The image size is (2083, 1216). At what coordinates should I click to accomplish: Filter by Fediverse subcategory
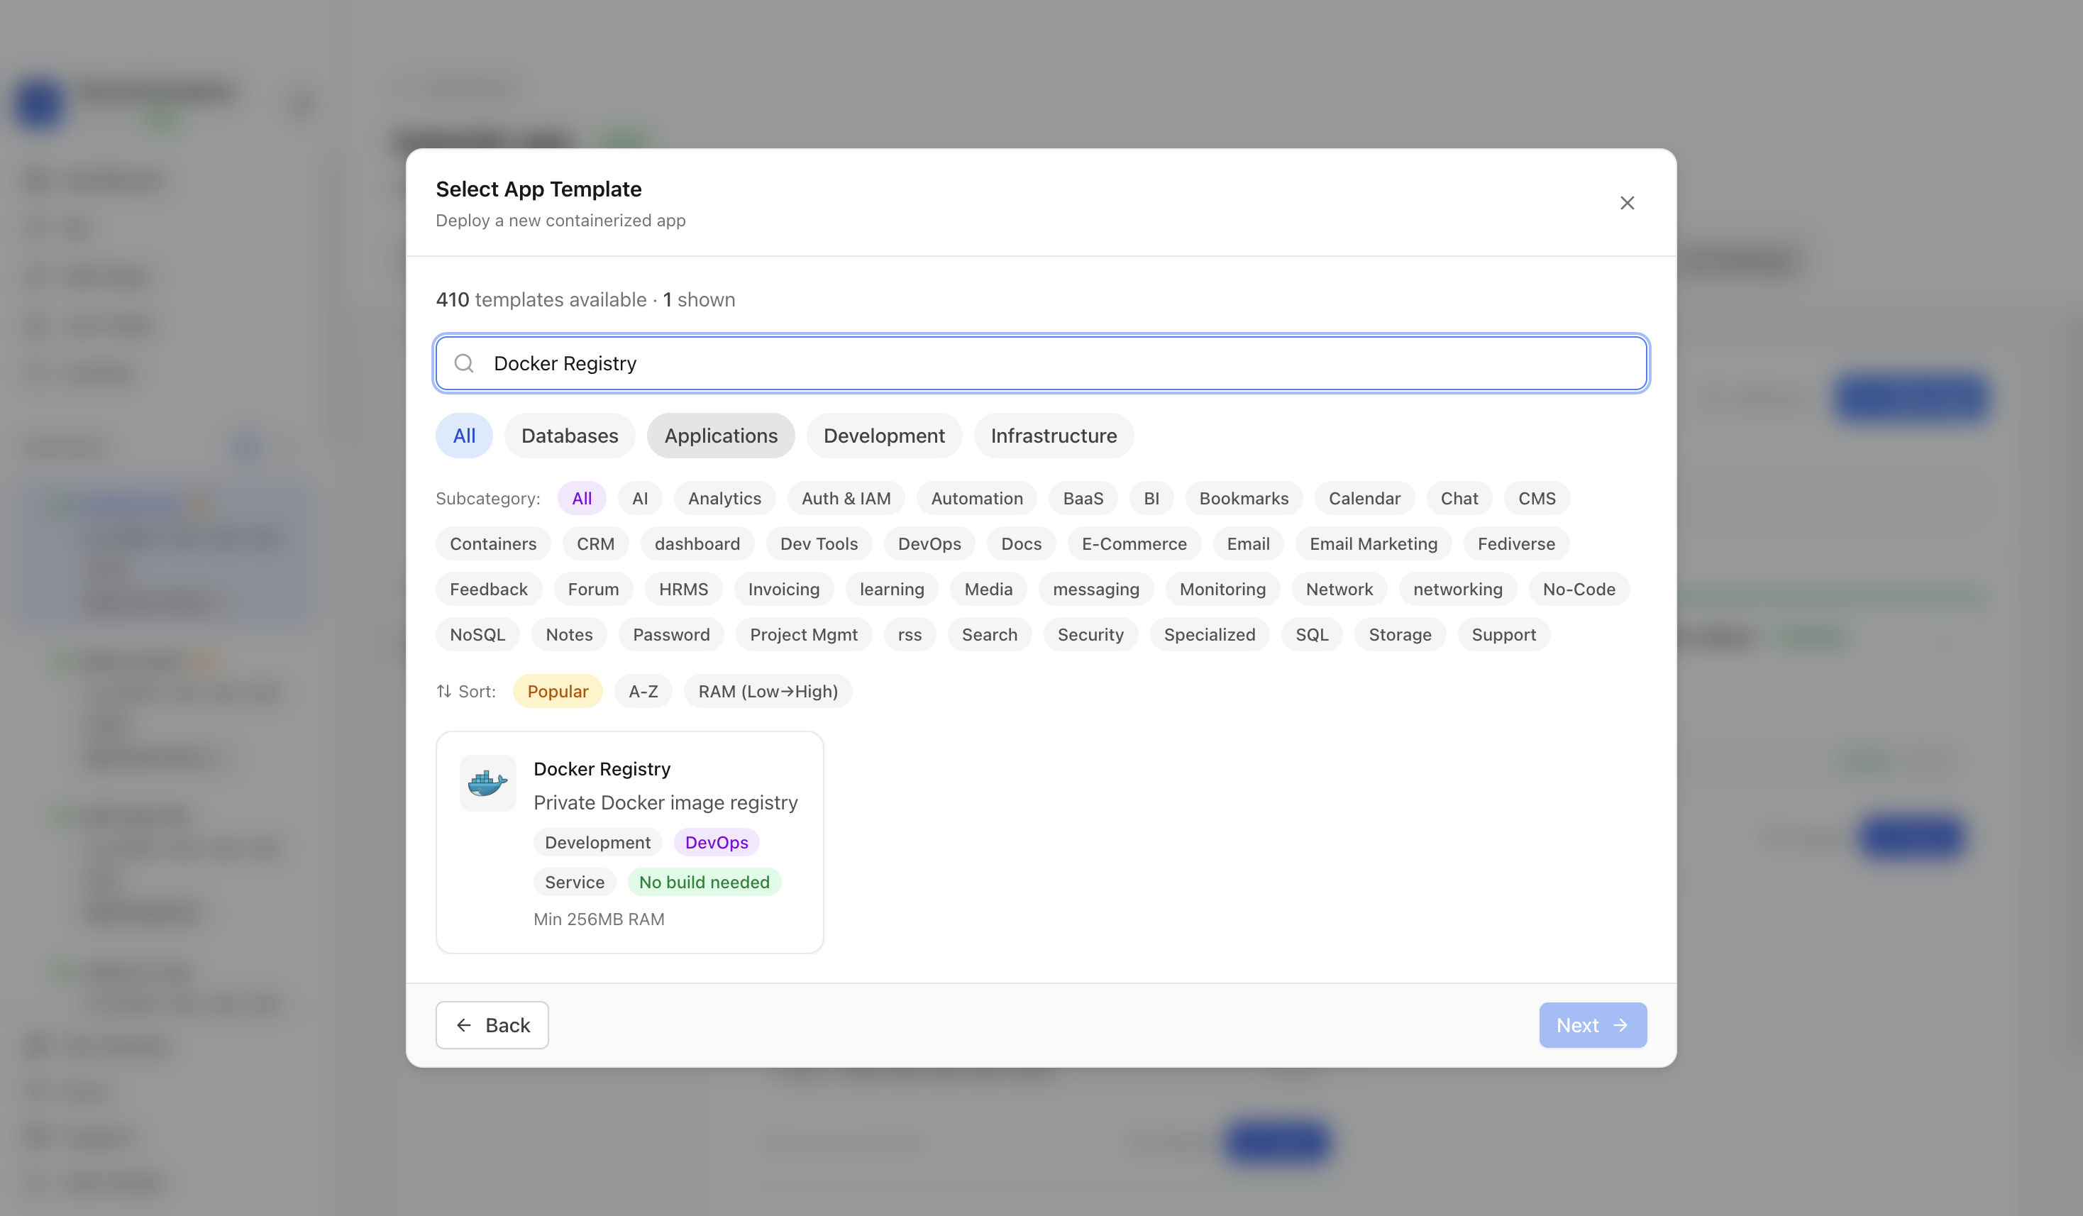1516,544
